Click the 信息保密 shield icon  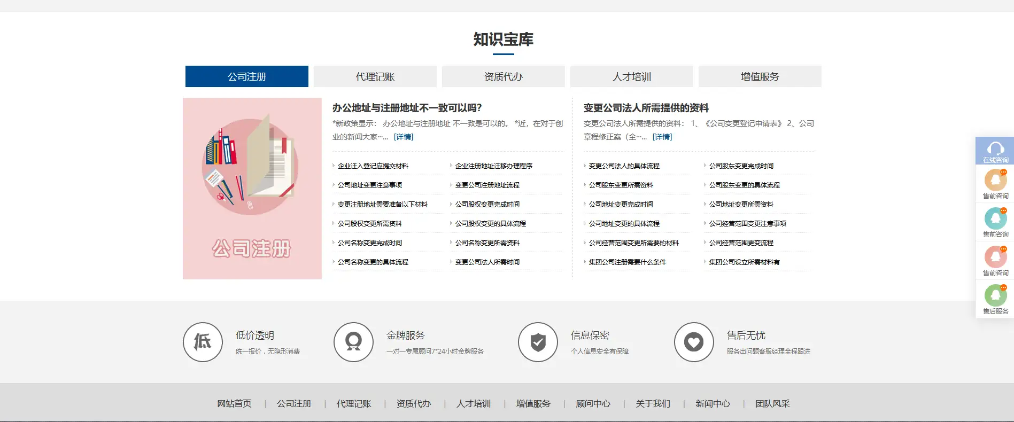click(538, 342)
